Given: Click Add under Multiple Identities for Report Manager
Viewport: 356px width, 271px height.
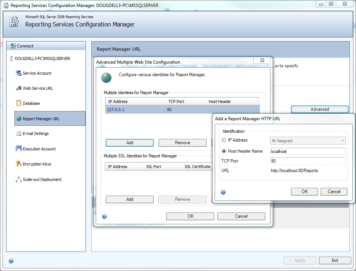Looking at the screenshot, I should coord(130,143).
